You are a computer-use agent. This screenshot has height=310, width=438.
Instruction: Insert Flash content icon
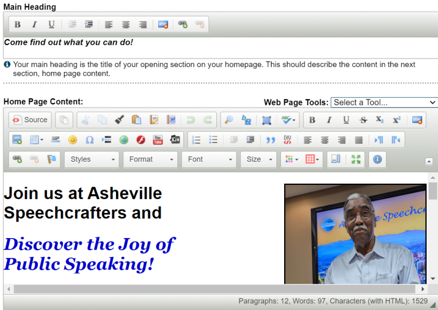(141, 139)
